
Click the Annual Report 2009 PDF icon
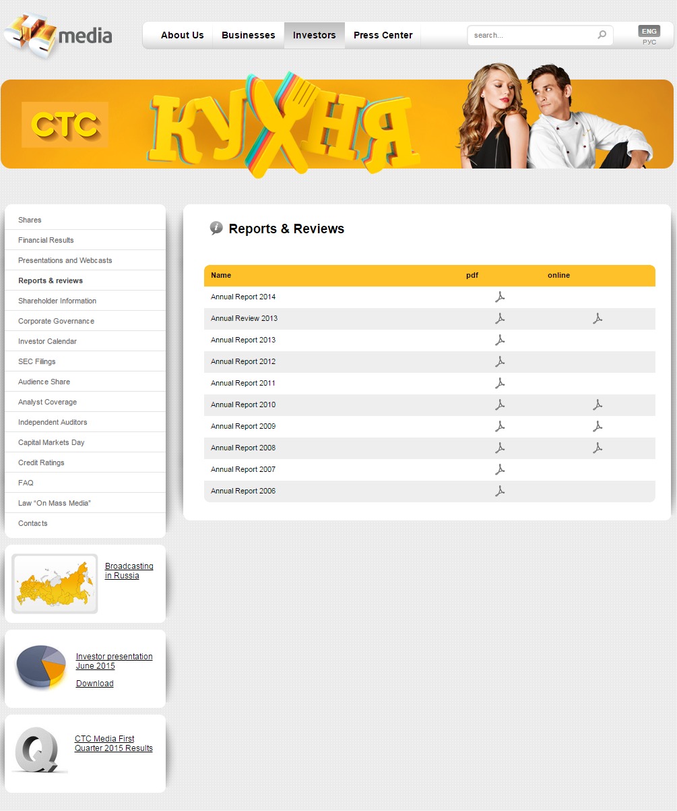[500, 427]
